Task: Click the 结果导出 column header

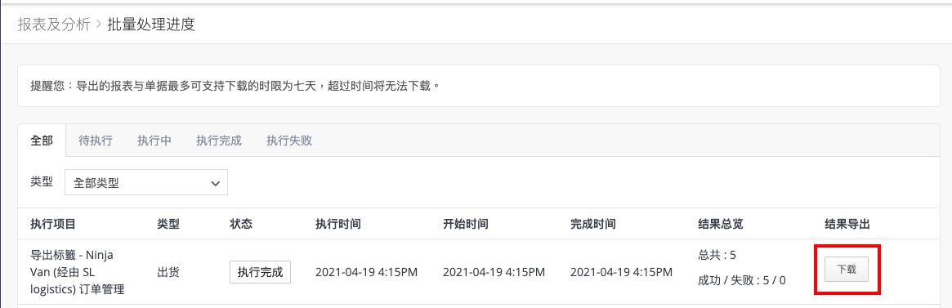Action: point(847,224)
